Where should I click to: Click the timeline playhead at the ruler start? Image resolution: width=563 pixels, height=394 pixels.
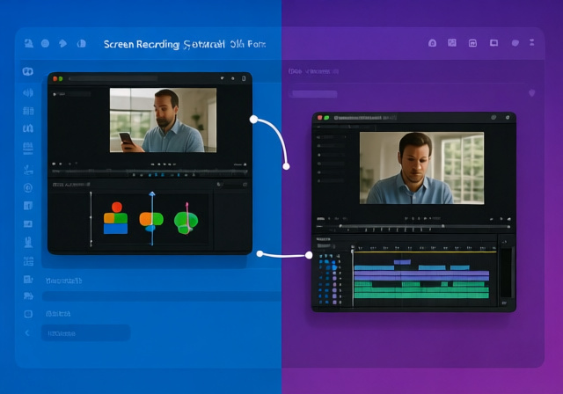click(353, 250)
